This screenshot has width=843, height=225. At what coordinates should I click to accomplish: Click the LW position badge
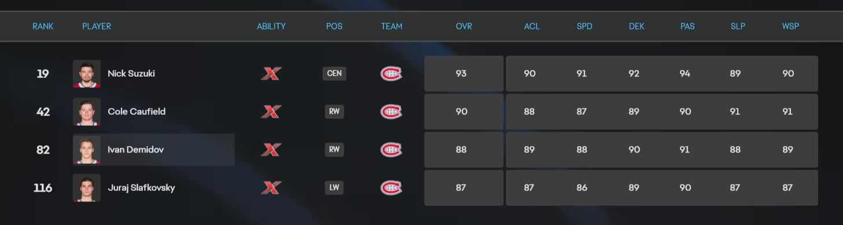[334, 187]
